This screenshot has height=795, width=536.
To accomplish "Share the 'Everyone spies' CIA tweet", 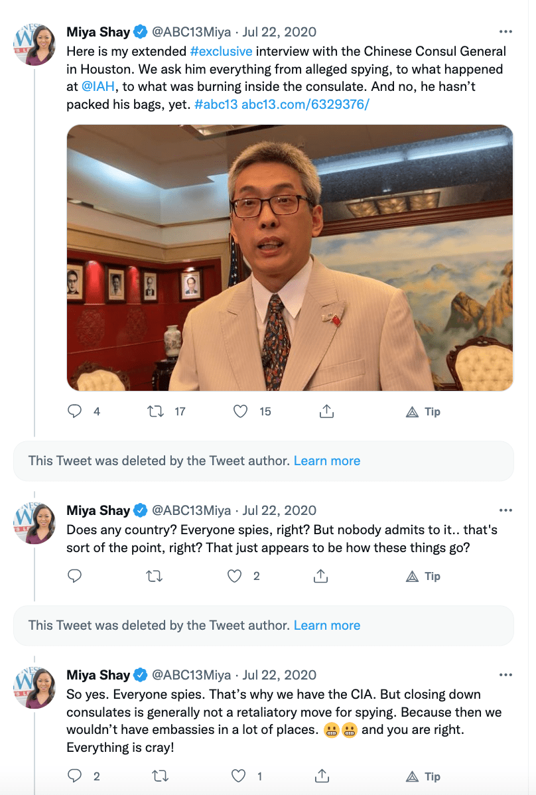I will pos(322,776).
